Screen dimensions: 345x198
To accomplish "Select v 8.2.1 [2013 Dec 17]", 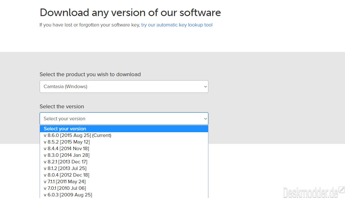I will 124,162.
